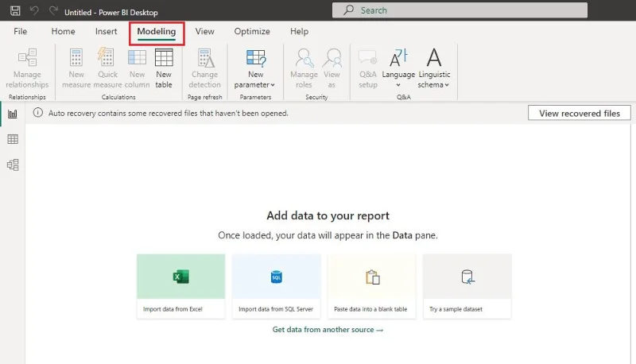Click the Save icon in title bar
The image size is (636, 364).
point(15,10)
